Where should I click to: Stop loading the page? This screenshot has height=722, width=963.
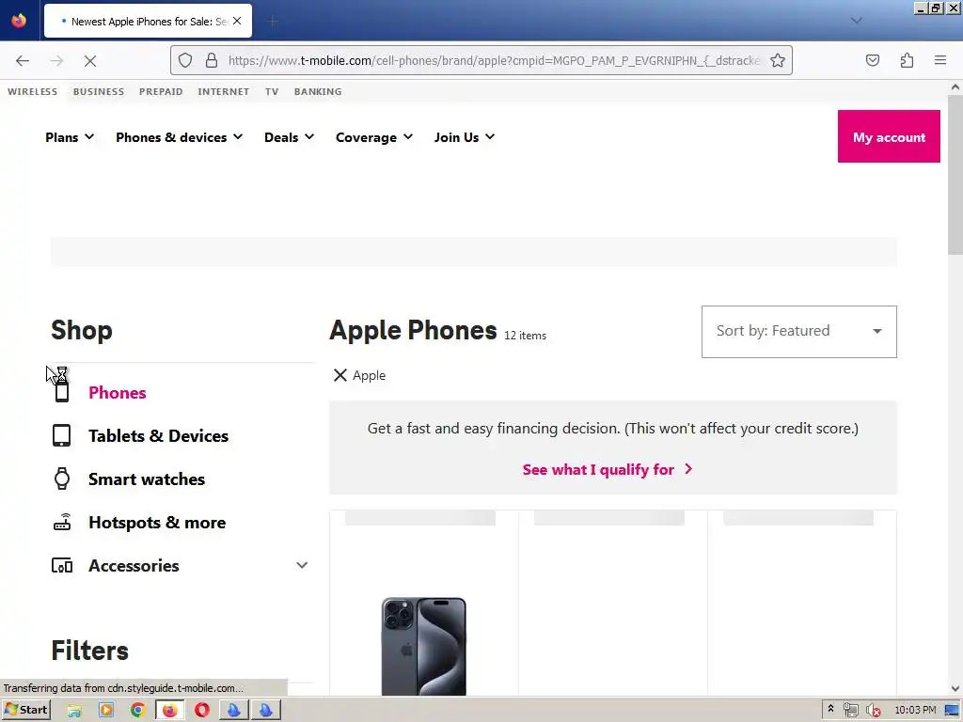tap(89, 60)
